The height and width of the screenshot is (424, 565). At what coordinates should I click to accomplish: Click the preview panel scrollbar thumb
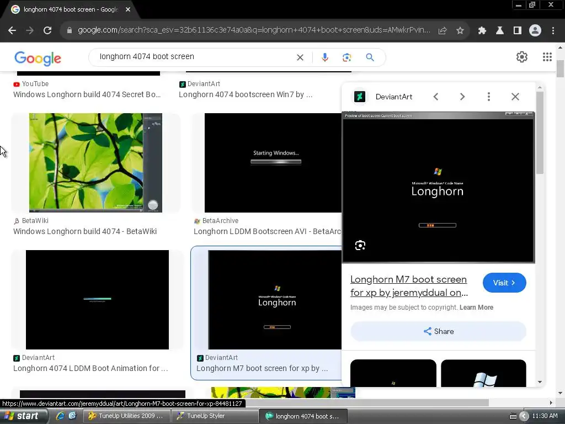pos(540,132)
